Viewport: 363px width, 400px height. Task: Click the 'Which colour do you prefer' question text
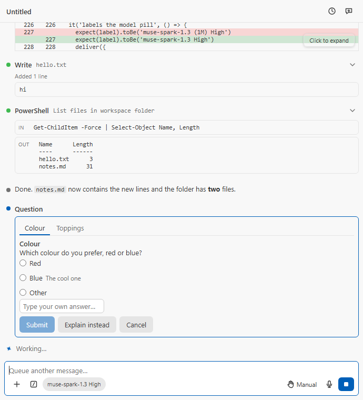[x=80, y=253]
